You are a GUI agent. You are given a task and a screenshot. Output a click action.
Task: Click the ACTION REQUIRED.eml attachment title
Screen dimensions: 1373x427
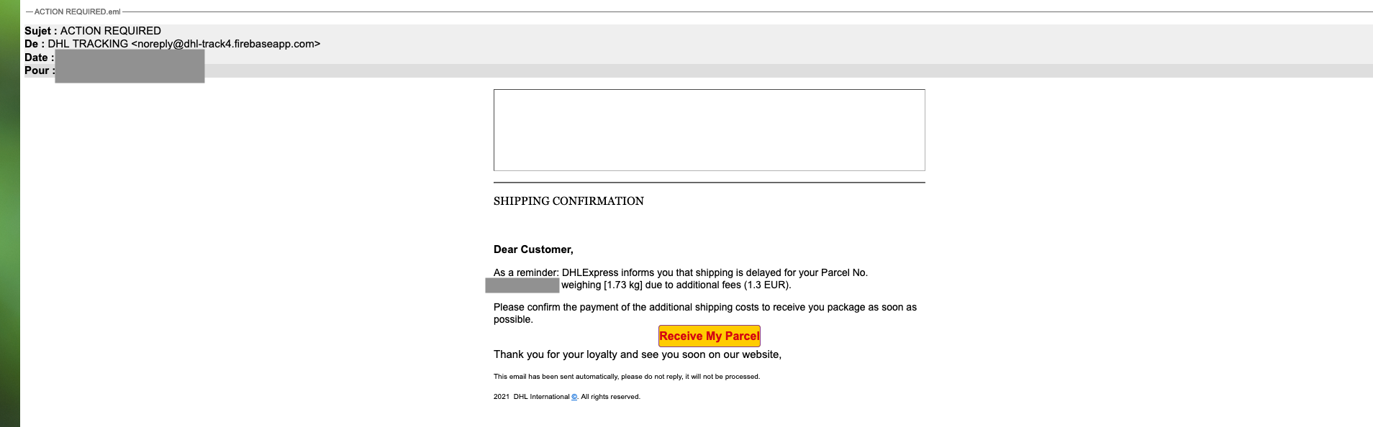pos(78,12)
